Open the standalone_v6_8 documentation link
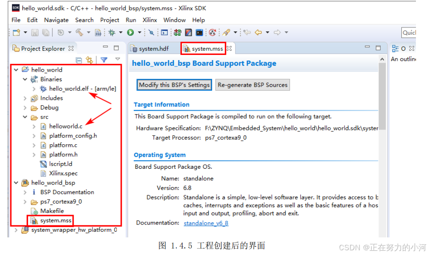Viewport: 428px width, 255px height. 206,223
